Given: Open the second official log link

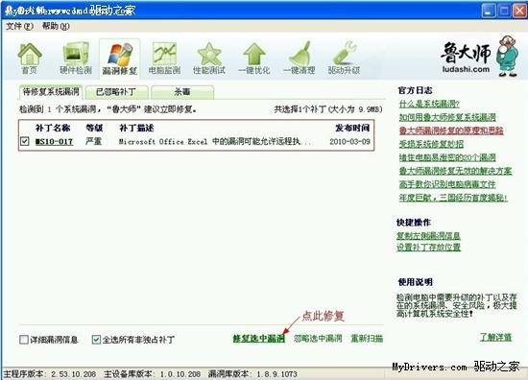Looking at the screenshot, I should [447, 117].
